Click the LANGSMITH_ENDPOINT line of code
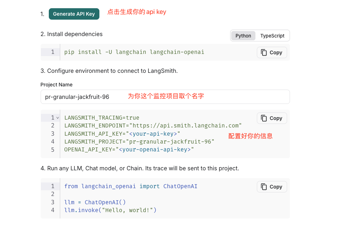This screenshot has height=231, width=337. click(153, 126)
